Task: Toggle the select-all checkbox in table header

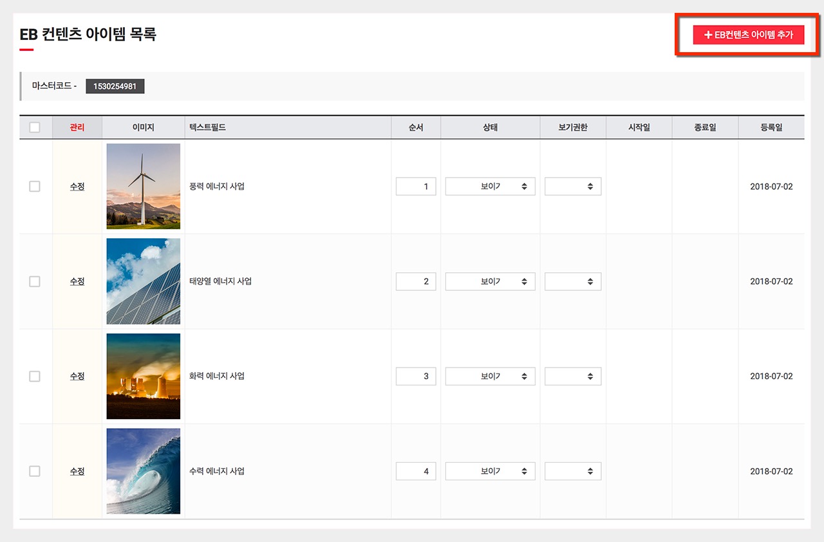Action: click(x=35, y=127)
